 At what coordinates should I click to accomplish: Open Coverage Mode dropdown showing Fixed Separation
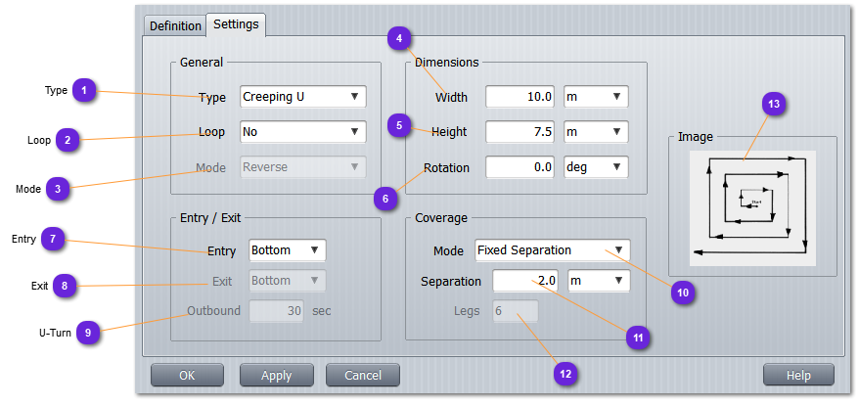point(553,250)
